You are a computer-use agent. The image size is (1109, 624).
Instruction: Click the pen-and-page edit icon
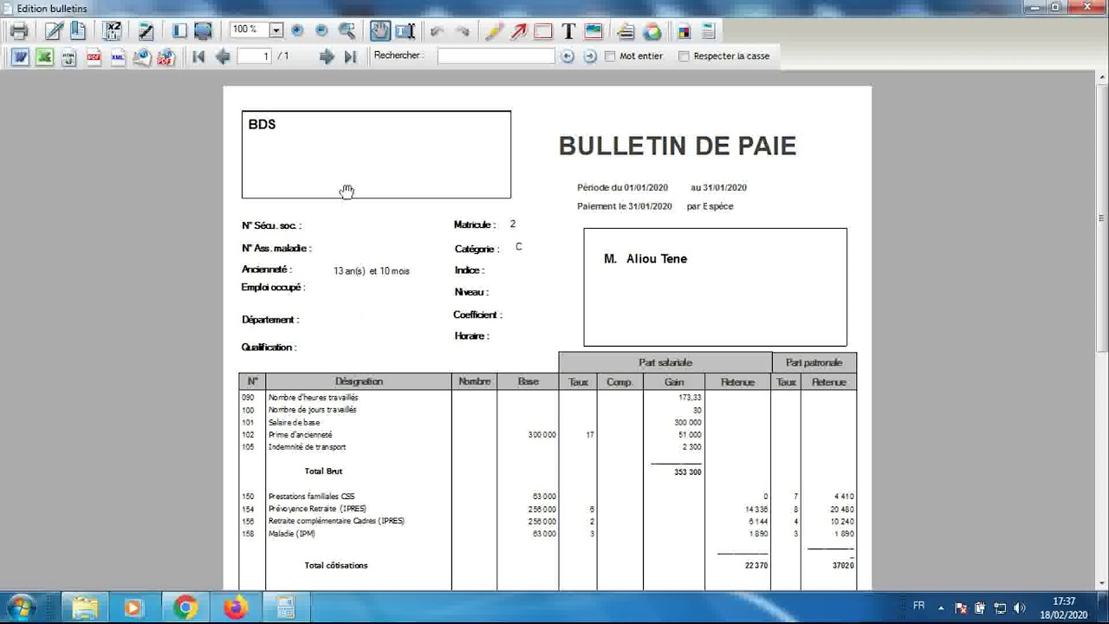54,31
